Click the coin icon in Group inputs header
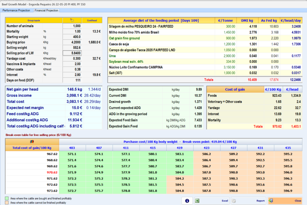This screenshot has height=205, width=307. 72,20
